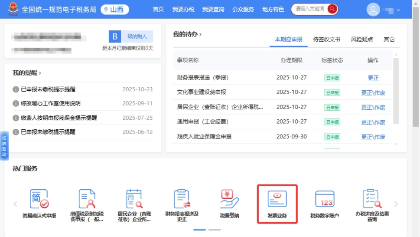Open 居民企业企业所得税 service icon
The width and height of the screenshot is (420, 237).
tap(134, 200)
